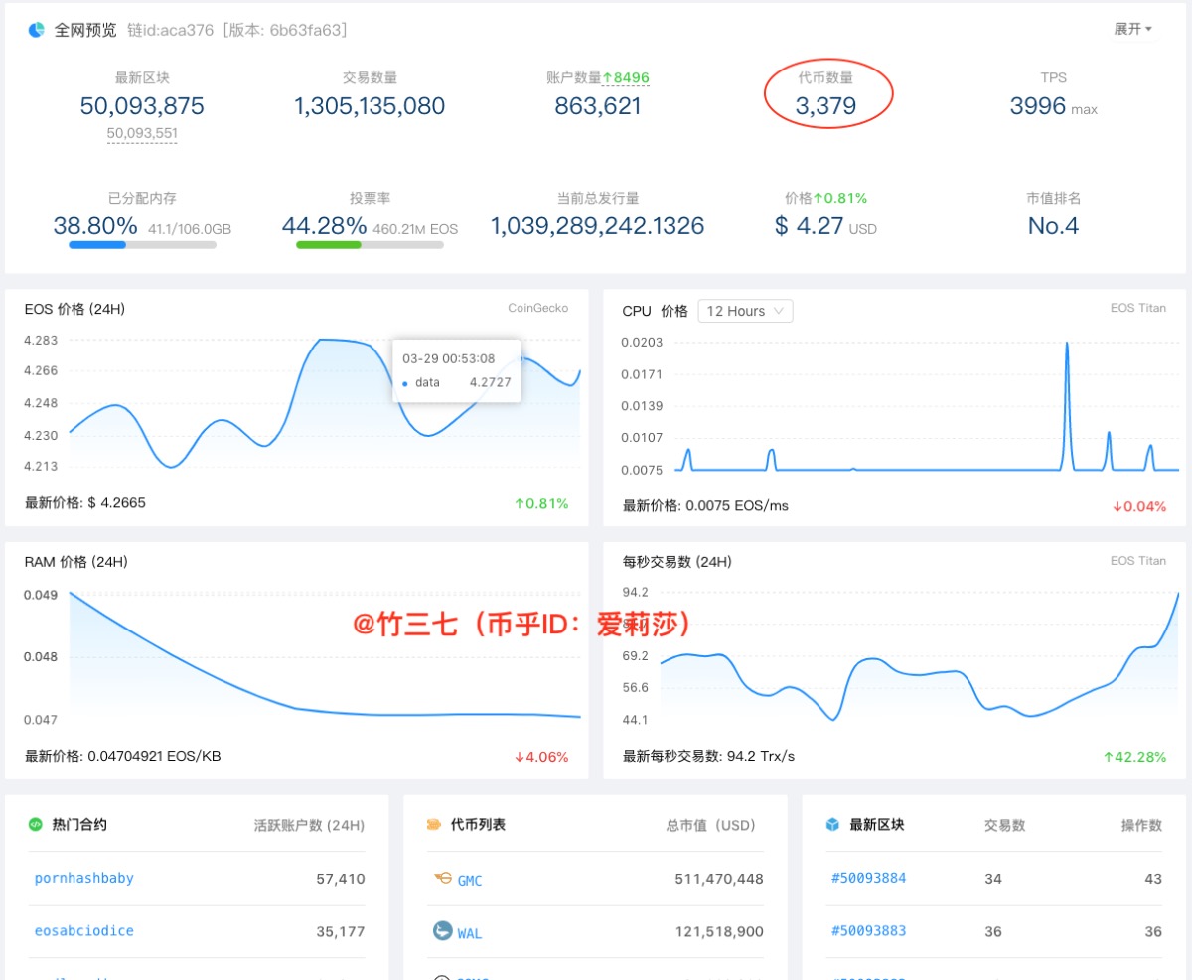Screen dimensions: 1192x980
Task: Open the WAL token link
Action: pos(470,933)
